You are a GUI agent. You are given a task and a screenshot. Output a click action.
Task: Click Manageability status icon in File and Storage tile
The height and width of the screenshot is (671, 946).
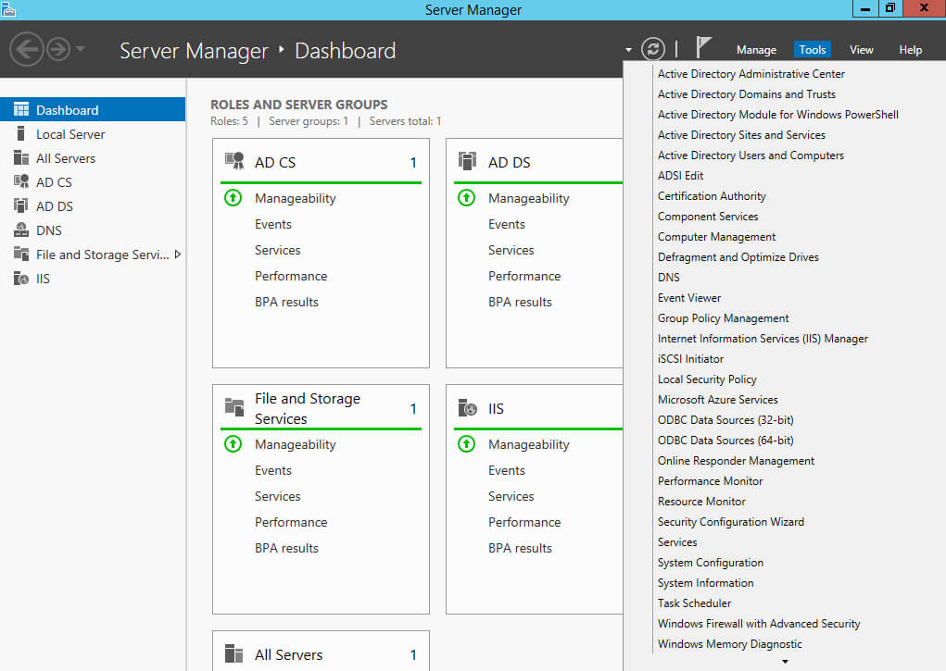tap(233, 443)
